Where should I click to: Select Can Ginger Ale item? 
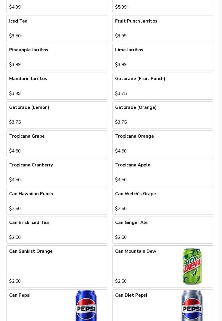(x=163, y=230)
